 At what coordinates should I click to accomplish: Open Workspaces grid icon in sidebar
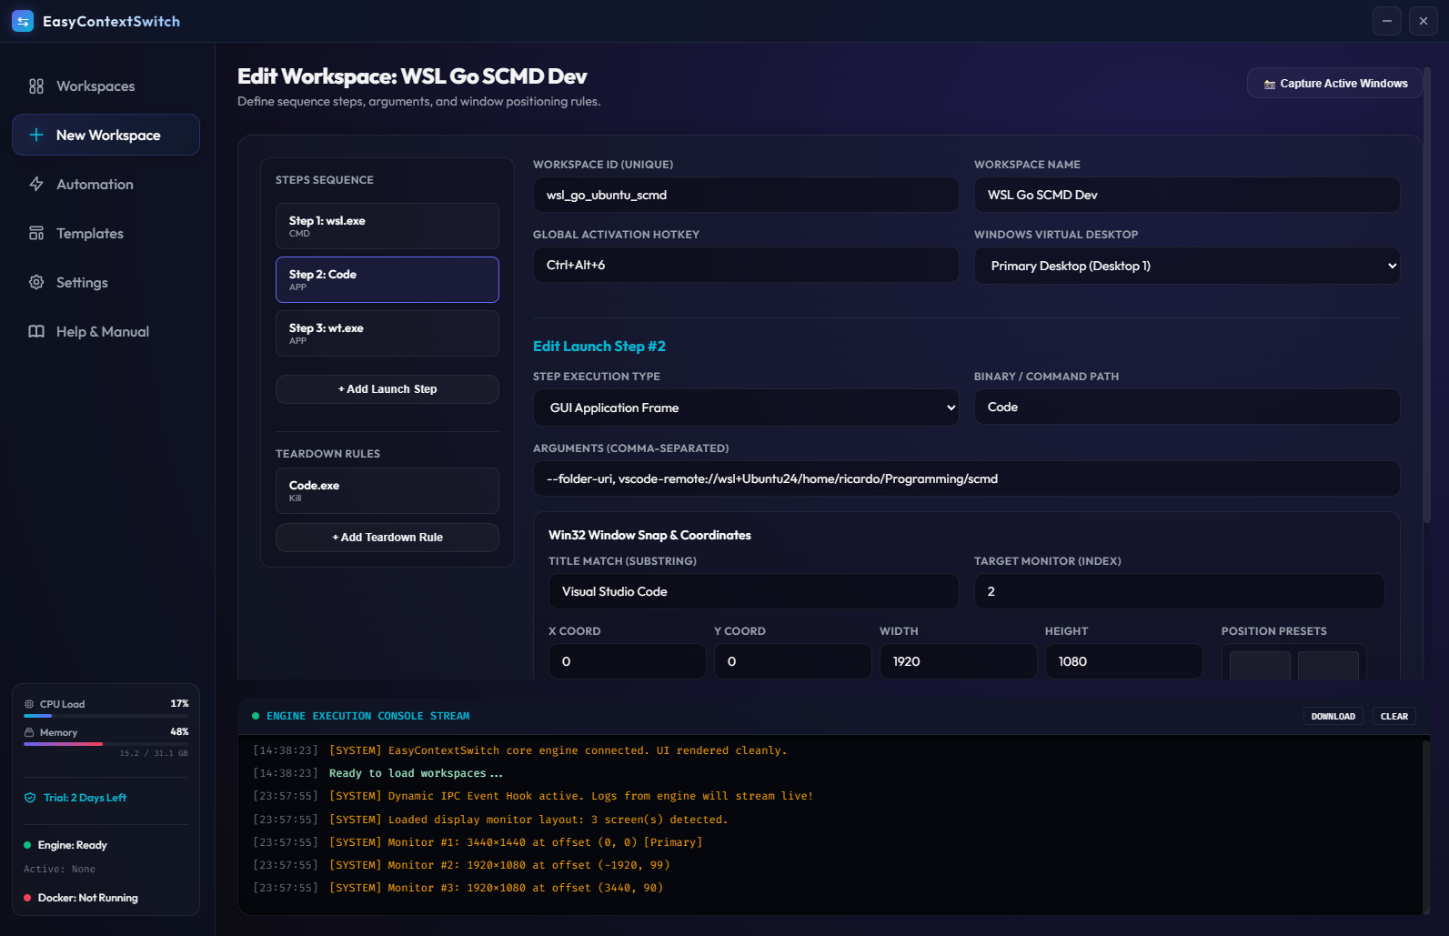click(x=36, y=86)
